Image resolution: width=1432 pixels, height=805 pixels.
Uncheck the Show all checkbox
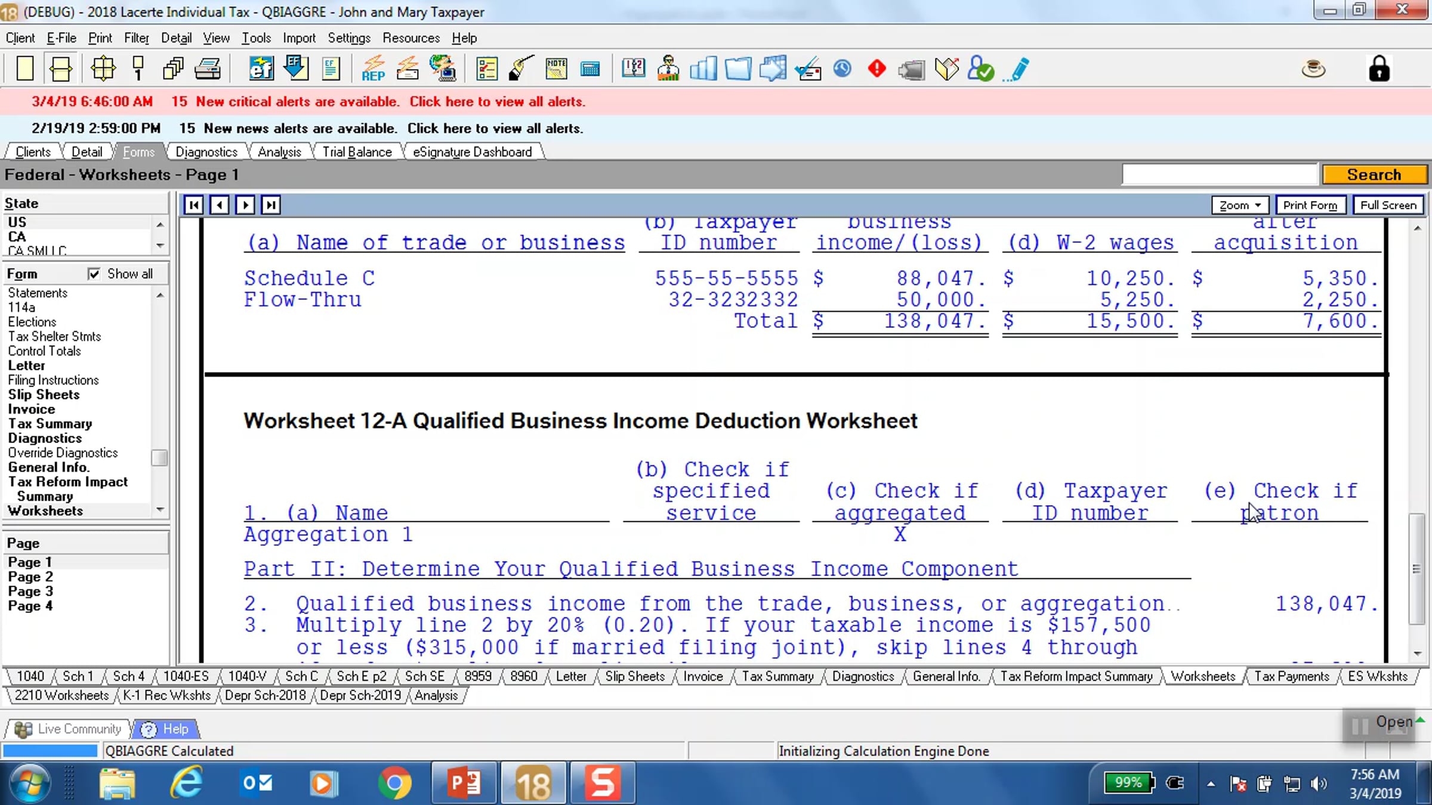point(94,274)
